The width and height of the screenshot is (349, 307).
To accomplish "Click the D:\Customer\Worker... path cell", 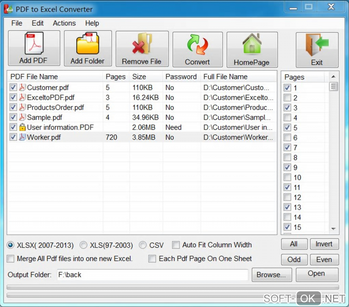I will click(x=238, y=137).
